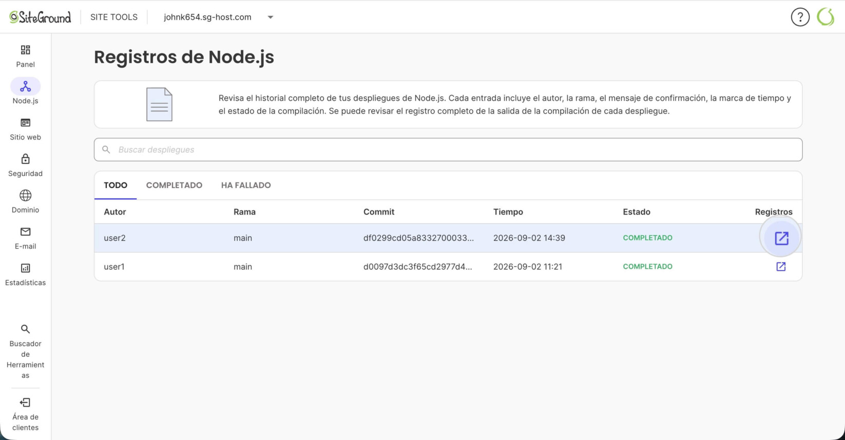Screen dimensions: 845x440
Task: Select the user2 author cell
Action: tap(115, 238)
